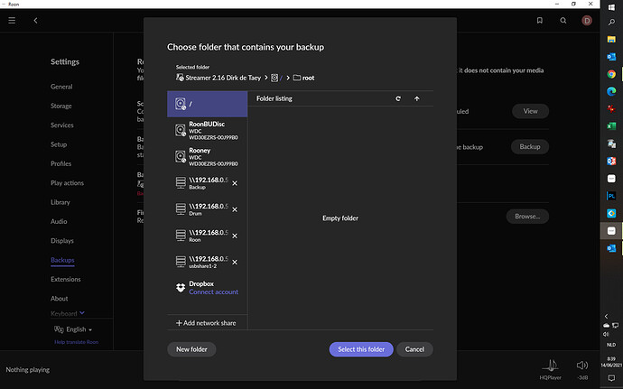Click View scheduled backups button
The height and width of the screenshot is (389, 623).
[x=530, y=111]
